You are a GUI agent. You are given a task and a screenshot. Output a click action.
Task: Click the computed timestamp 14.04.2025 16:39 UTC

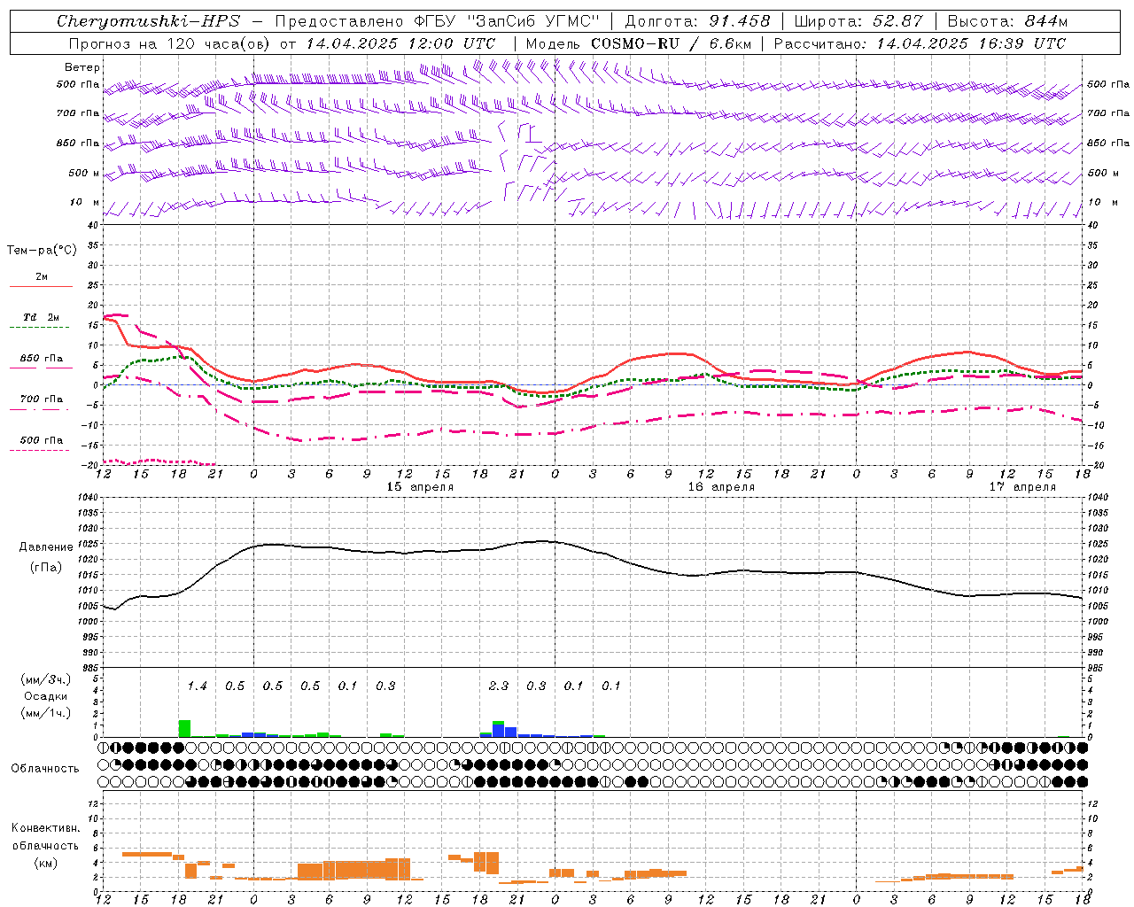tap(971, 43)
